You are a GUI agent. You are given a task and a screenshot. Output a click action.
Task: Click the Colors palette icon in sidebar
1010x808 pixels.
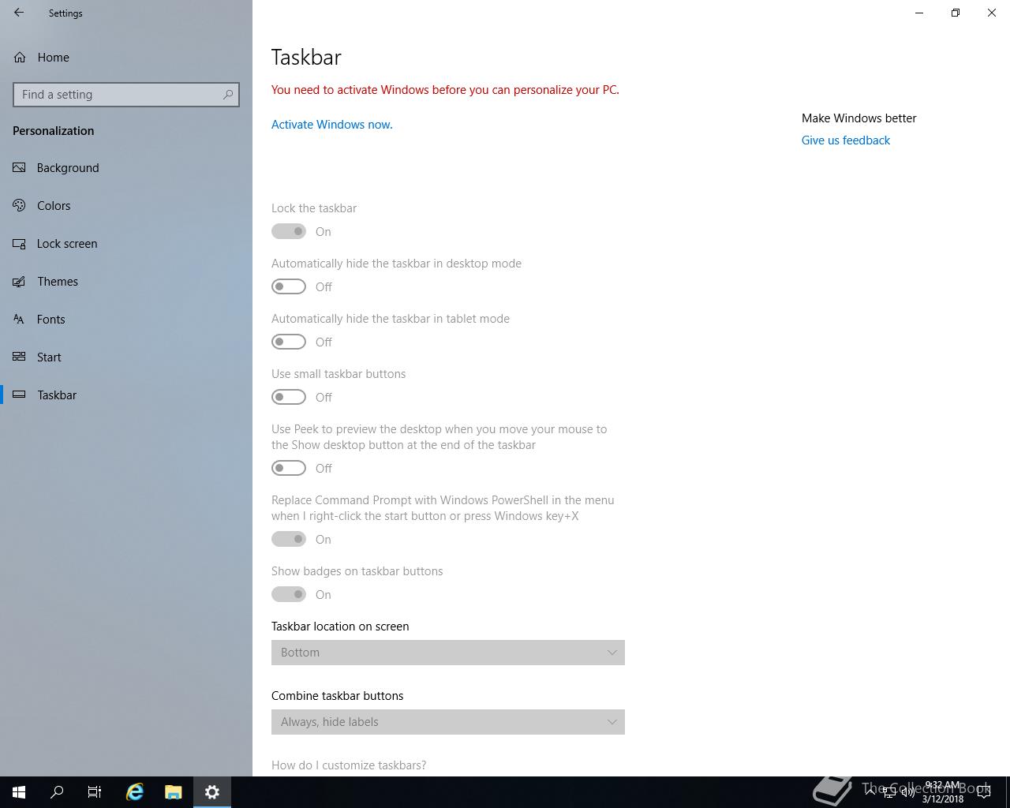tap(19, 205)
